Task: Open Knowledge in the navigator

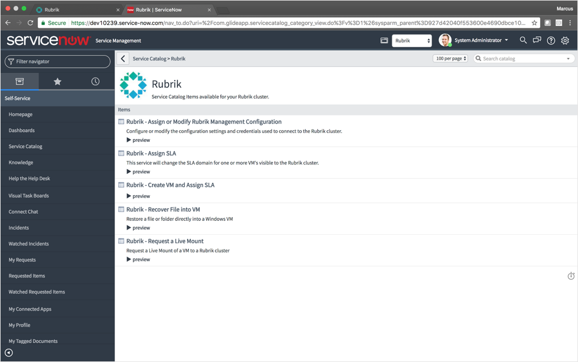Action: pyautogui.click(x=21, y=163)
